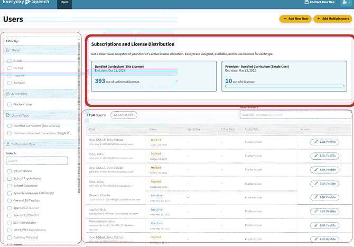Click the Export as CSV button

[124, 115]
